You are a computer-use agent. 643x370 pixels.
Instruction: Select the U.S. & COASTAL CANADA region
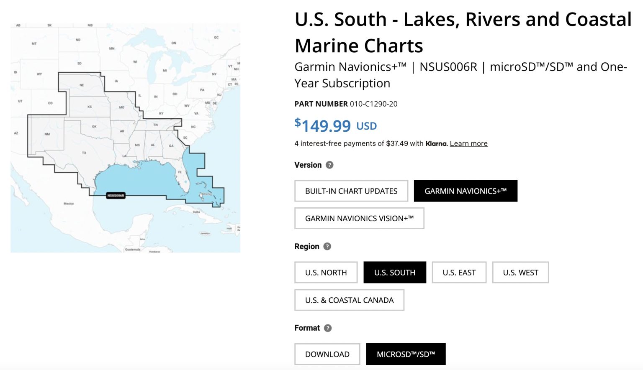(x=349, y=300)
